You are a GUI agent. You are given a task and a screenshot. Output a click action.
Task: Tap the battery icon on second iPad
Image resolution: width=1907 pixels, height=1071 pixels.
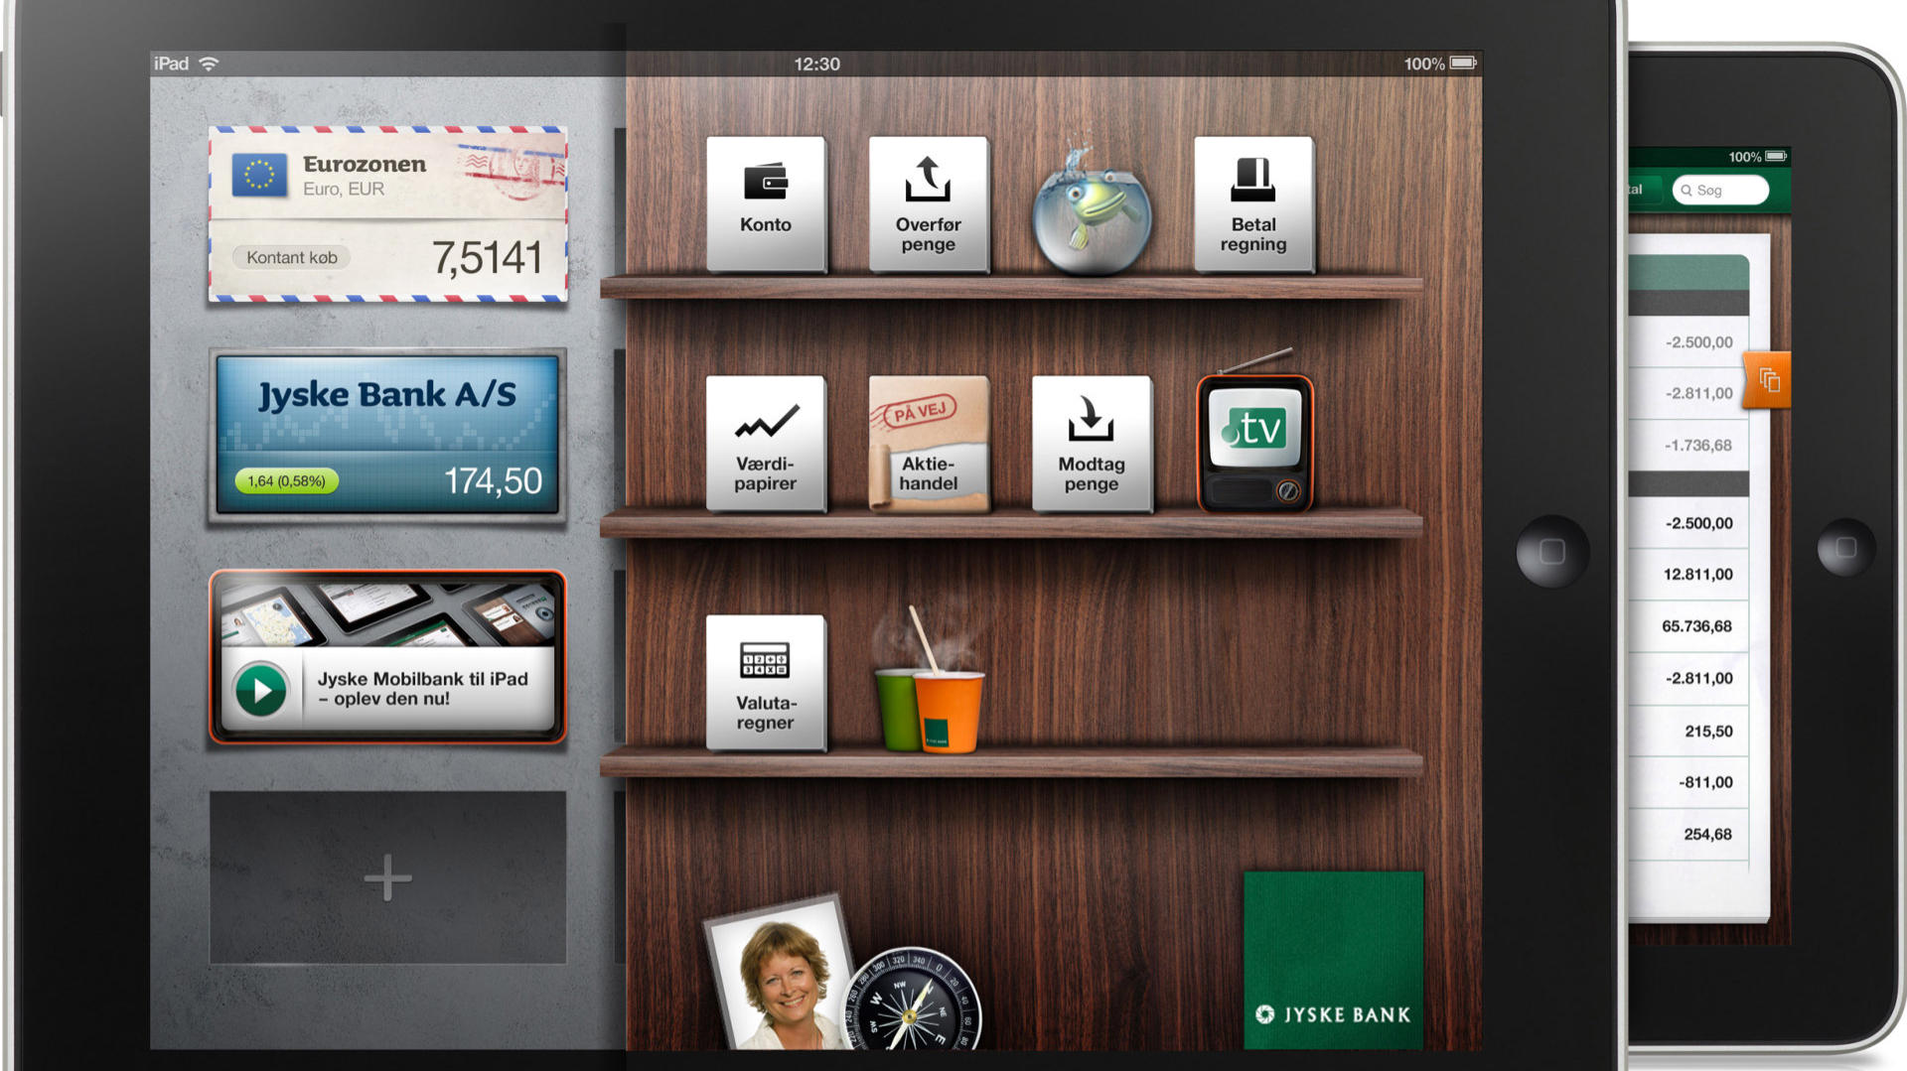pos(1776,156)
